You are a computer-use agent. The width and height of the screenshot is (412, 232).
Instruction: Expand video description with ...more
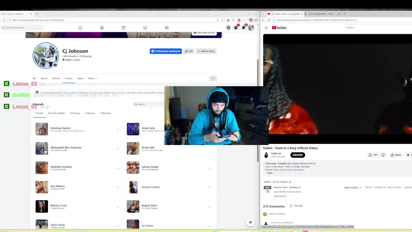pyautogui.click(x=269, y=173)
